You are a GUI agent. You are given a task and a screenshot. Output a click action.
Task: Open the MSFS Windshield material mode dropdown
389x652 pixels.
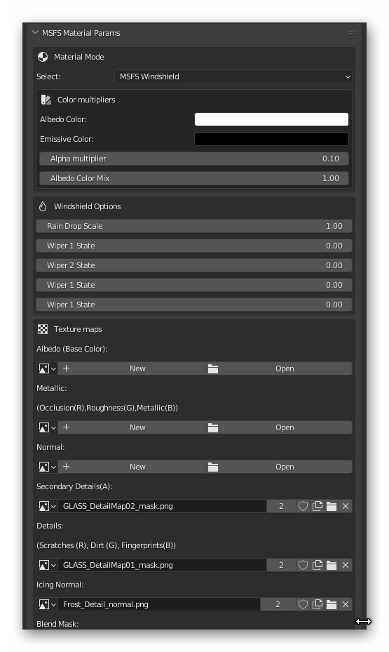click(233, 76)
